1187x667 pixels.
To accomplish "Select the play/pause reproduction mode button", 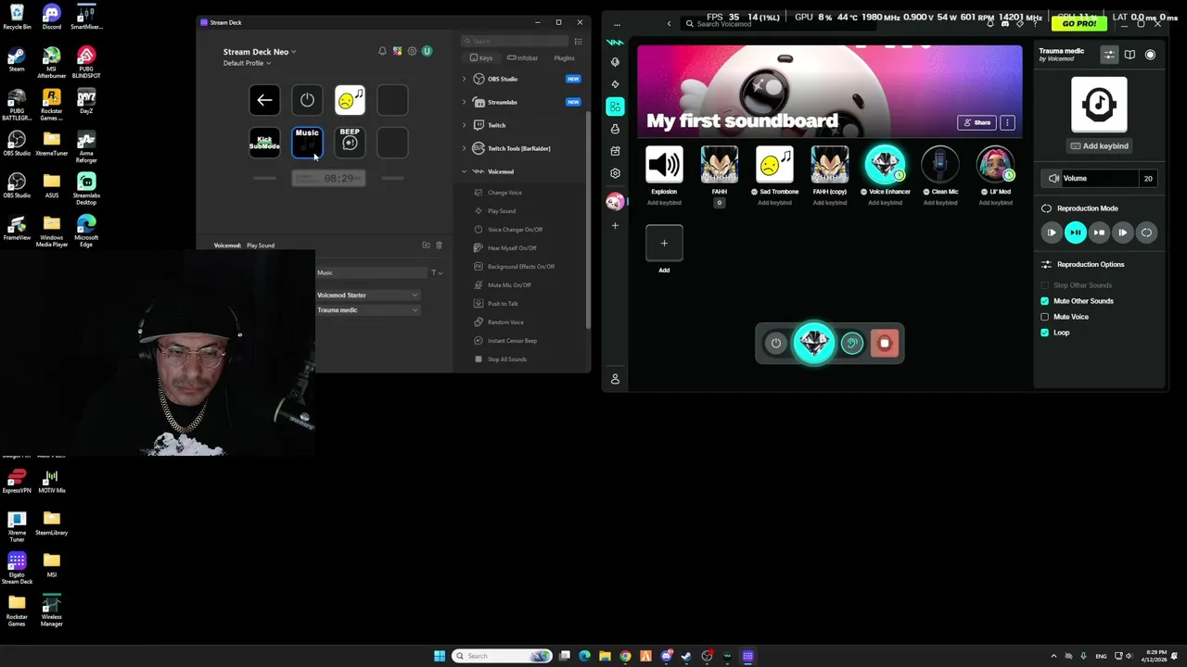I will click(1075, 233).
